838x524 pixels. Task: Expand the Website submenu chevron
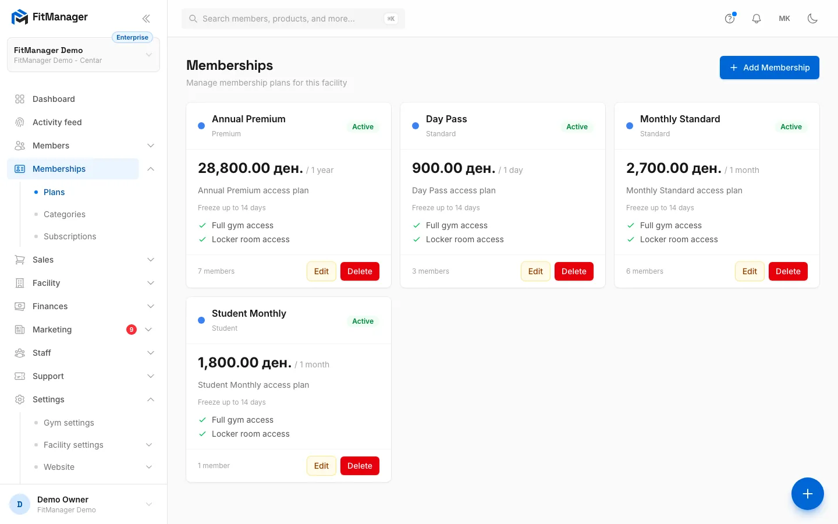(149, 467)
